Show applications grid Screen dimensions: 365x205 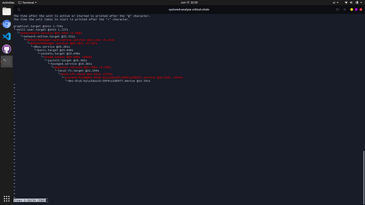(x=6, y=199)
